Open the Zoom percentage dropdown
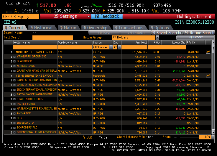 (x=213, y=137)
